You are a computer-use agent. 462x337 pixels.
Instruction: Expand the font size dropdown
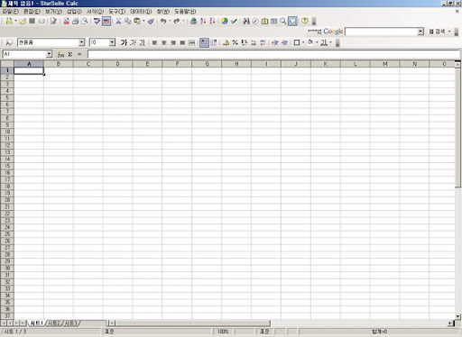coord(112,42)
